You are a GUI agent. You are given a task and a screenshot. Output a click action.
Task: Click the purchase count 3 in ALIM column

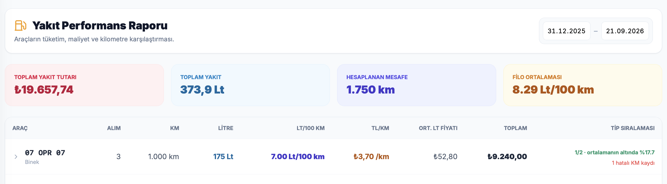pos(118,157)
